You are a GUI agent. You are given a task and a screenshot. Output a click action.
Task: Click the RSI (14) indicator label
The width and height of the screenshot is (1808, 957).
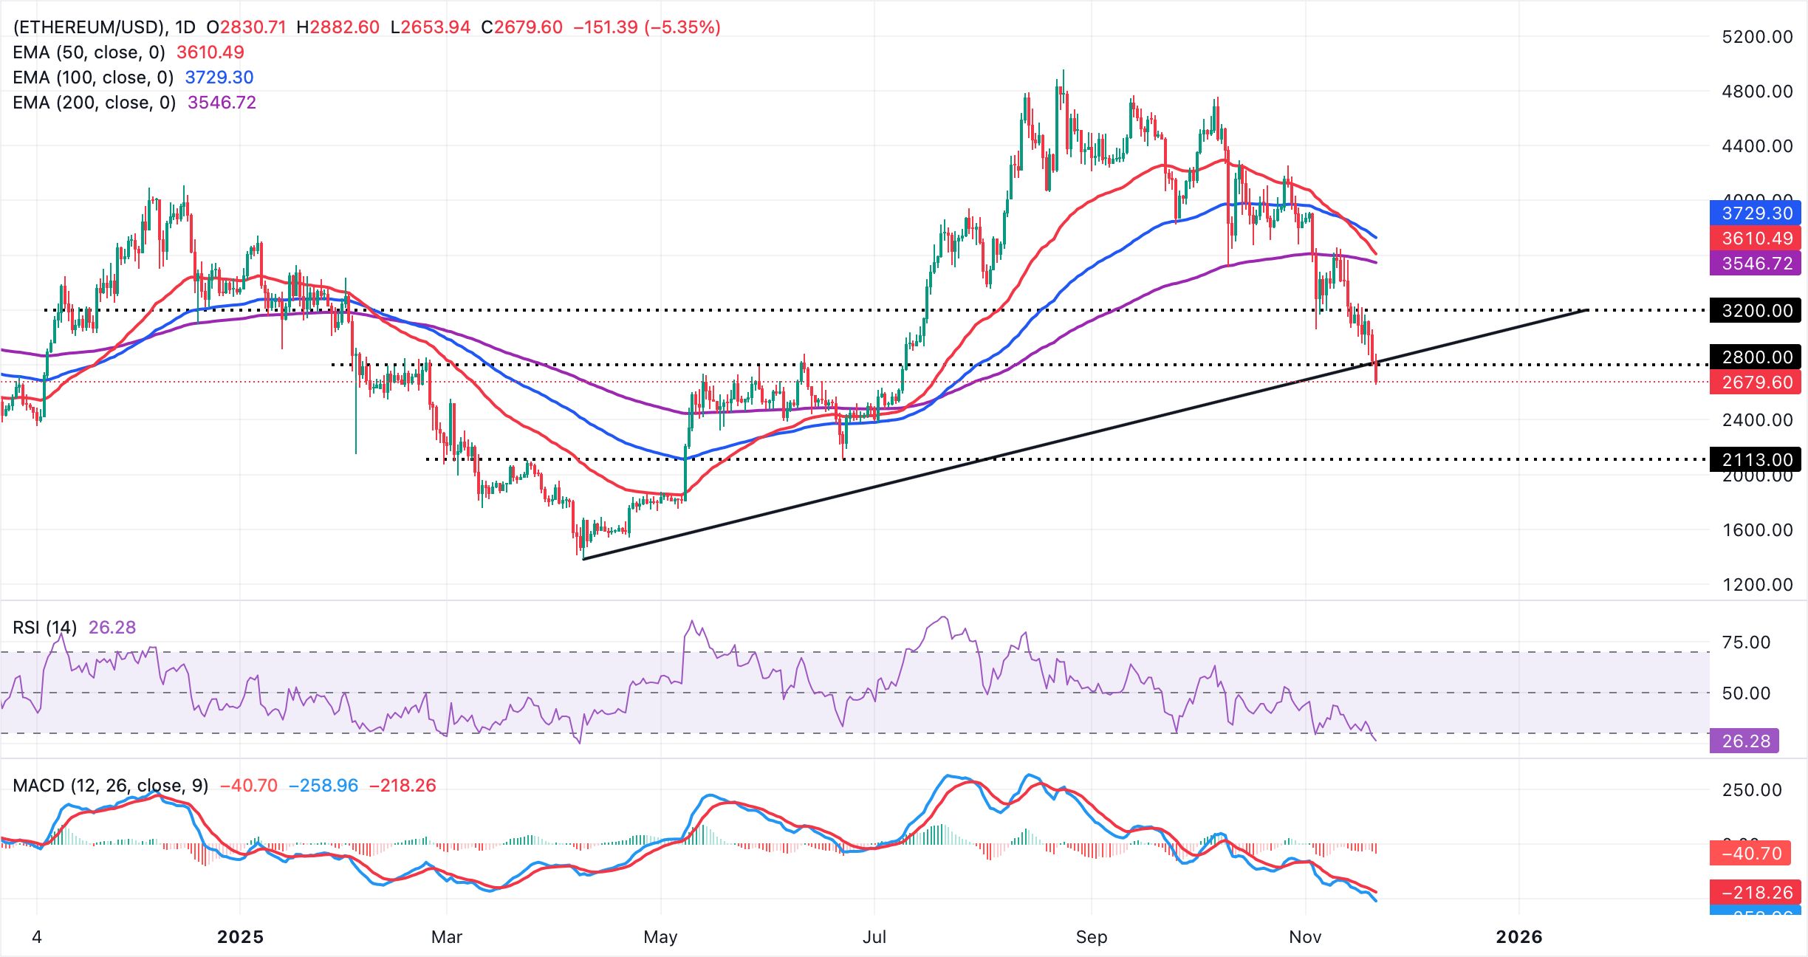point(43,626)
